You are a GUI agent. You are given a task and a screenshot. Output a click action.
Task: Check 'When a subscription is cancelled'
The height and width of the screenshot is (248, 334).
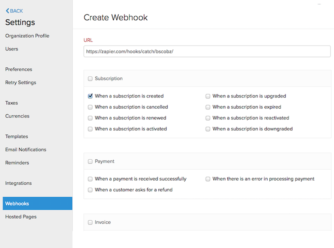90,107
